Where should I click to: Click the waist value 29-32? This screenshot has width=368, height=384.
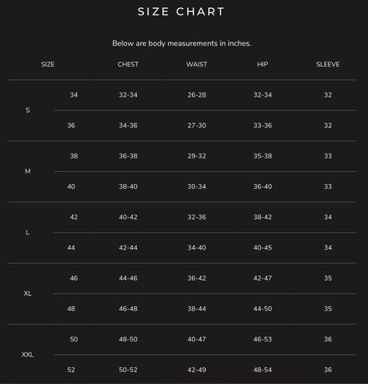point(197,156)
